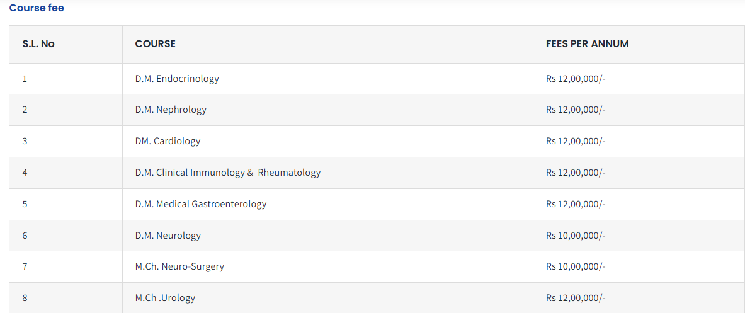This screenshot has width=745, height=313.
Task: Click the "Course fee" heading
Action: click(x=37, y=8)
